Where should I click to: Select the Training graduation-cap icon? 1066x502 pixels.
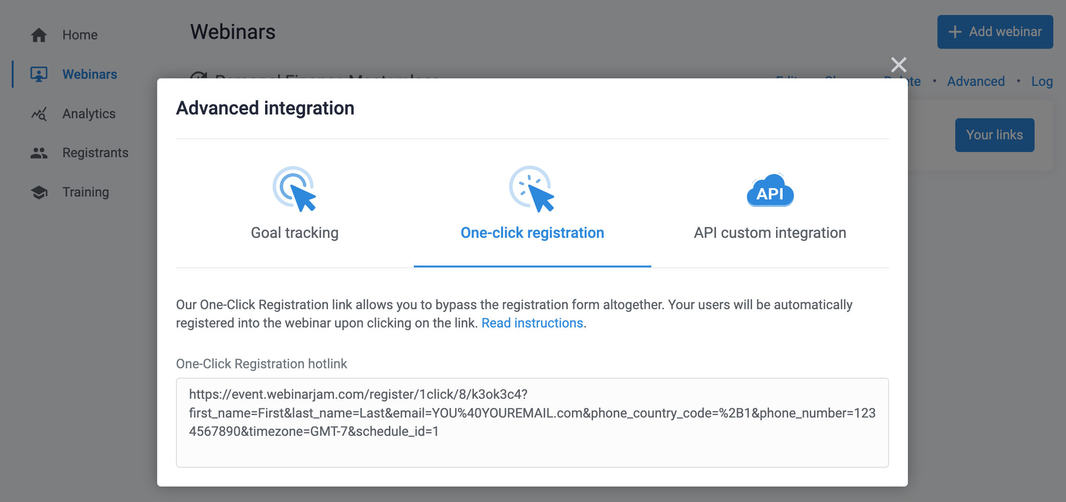pyautogui.click(x=39, y=191)
